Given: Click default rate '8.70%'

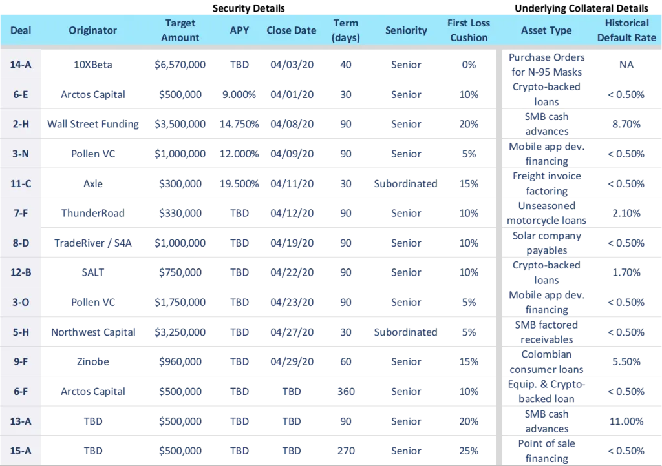Looking at the screenshot, I should (x=626, y=124).
